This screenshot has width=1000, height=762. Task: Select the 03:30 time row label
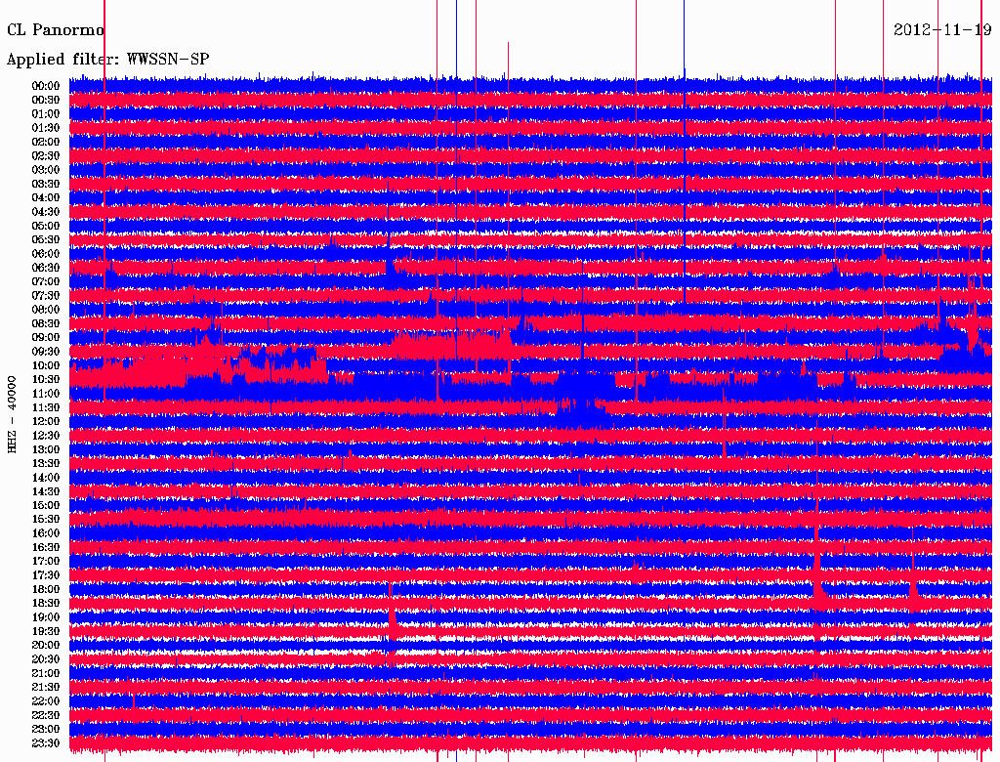46,184
